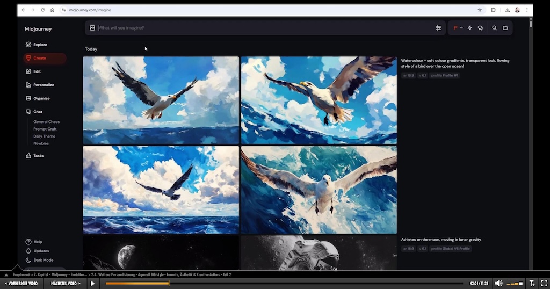
Task: Open the top-right flying seagull image
Action: 319,100
